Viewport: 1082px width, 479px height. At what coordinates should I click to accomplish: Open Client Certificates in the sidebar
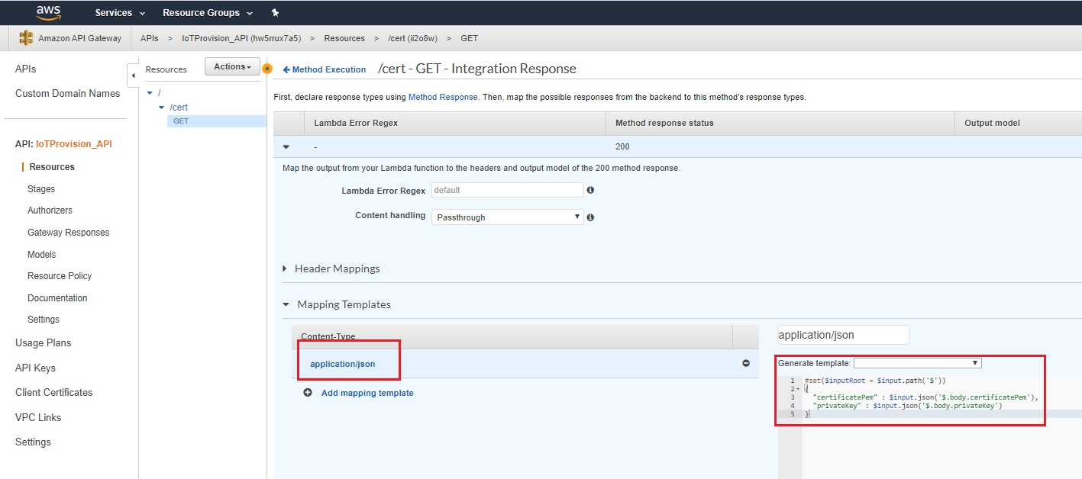pyautogui.click(x=54, y=392)
